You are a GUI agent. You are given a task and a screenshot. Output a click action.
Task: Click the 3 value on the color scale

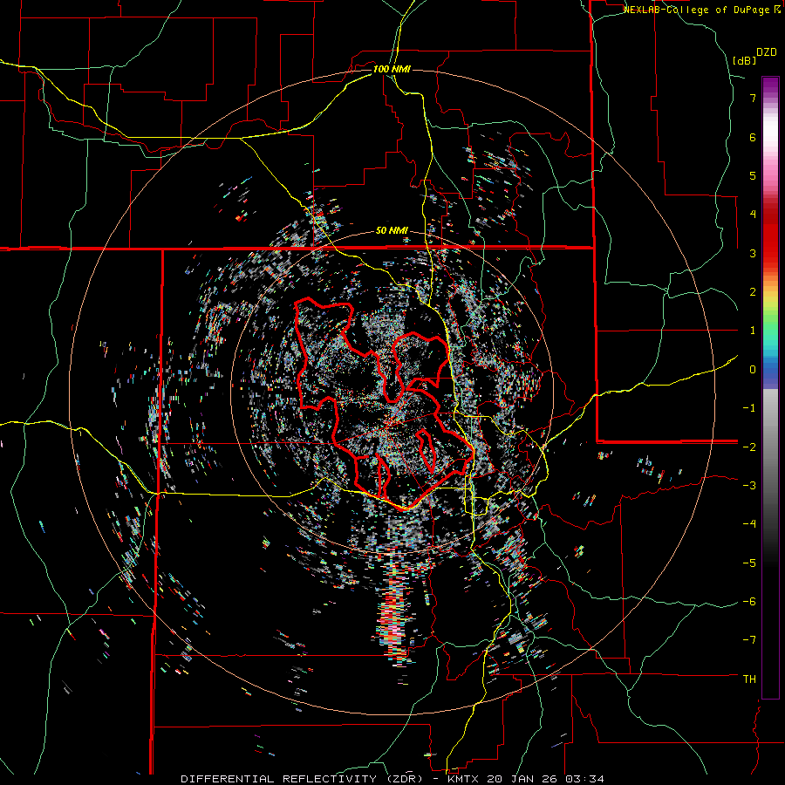(x=753, y=253)
